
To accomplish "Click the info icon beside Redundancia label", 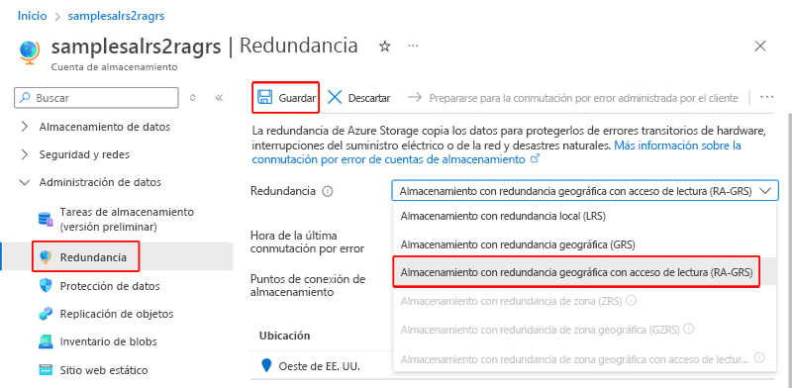I will coord(328,191).
